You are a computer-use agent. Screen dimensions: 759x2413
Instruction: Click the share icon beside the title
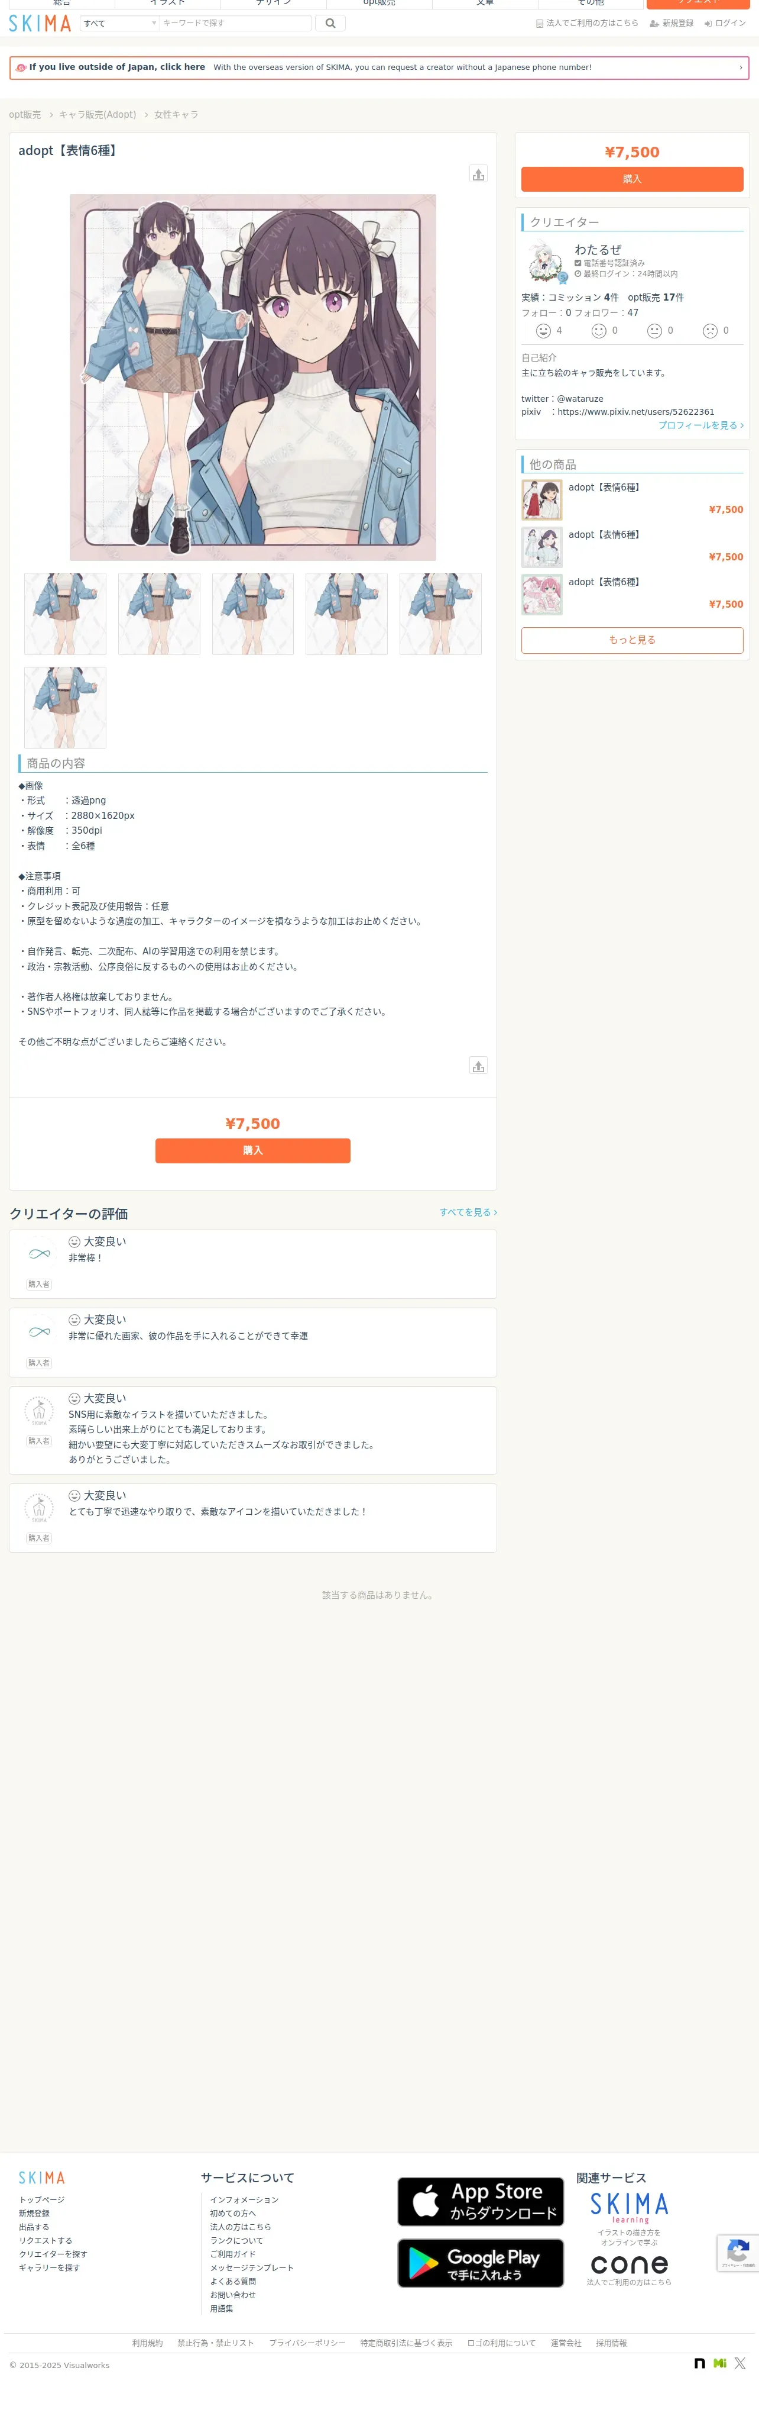point(478,174)
